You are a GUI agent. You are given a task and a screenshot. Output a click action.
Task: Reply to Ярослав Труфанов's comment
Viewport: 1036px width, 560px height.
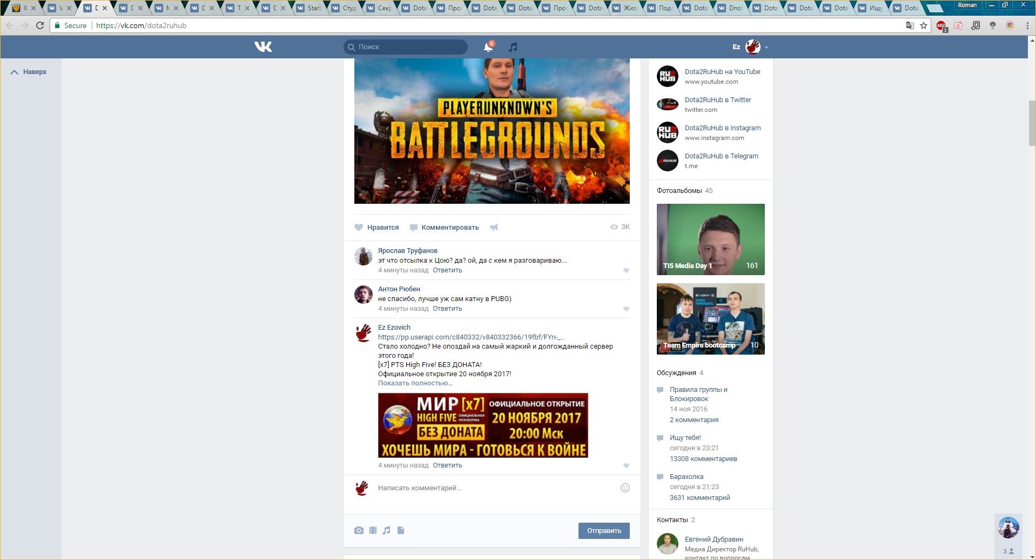pos(447,270)
